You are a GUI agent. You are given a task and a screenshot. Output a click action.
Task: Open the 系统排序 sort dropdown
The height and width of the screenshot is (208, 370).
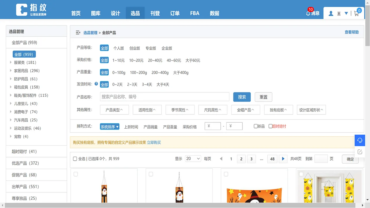(110, 127)
